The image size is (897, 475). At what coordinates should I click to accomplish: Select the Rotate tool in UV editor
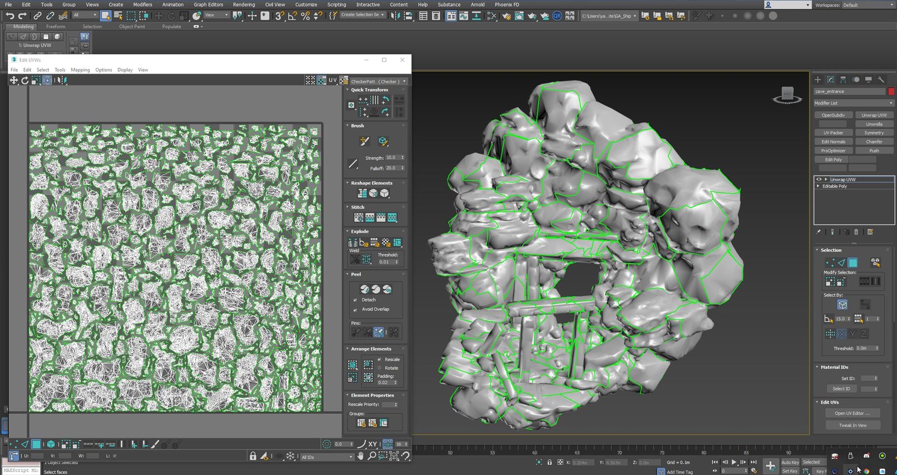25,80
